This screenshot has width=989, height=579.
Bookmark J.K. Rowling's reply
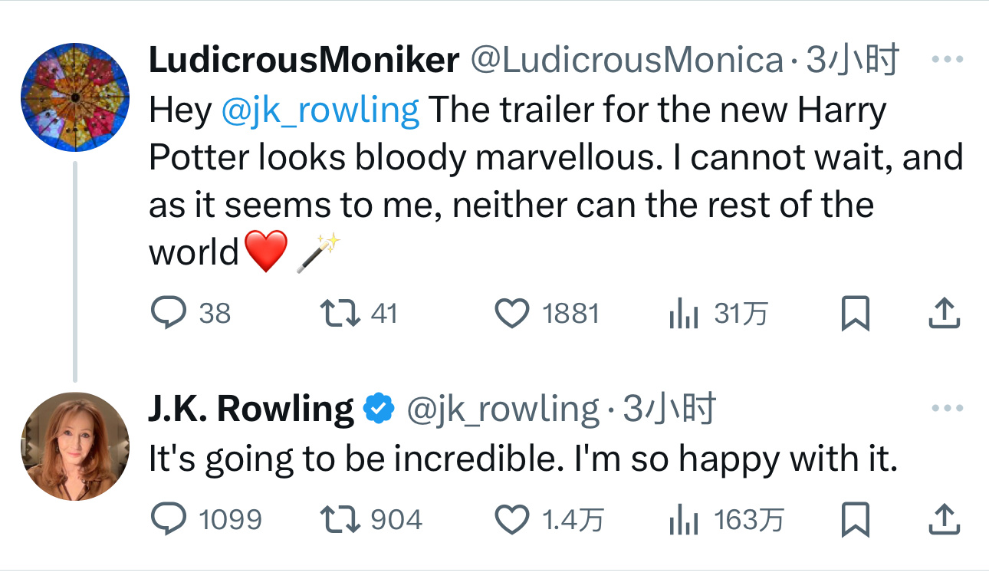[x=855, y=520]
